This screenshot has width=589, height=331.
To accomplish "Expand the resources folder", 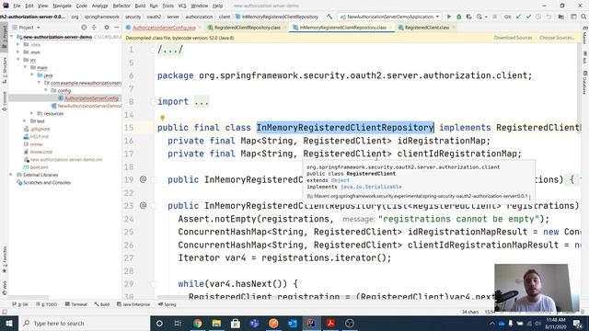I will (32, 113).
